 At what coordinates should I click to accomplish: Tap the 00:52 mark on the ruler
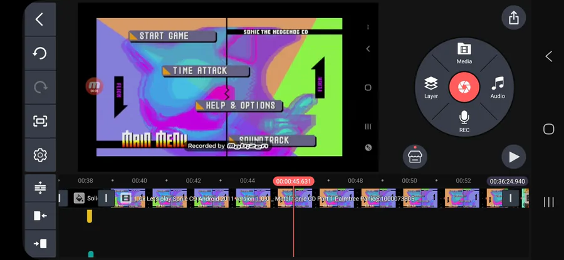[463, 181]
